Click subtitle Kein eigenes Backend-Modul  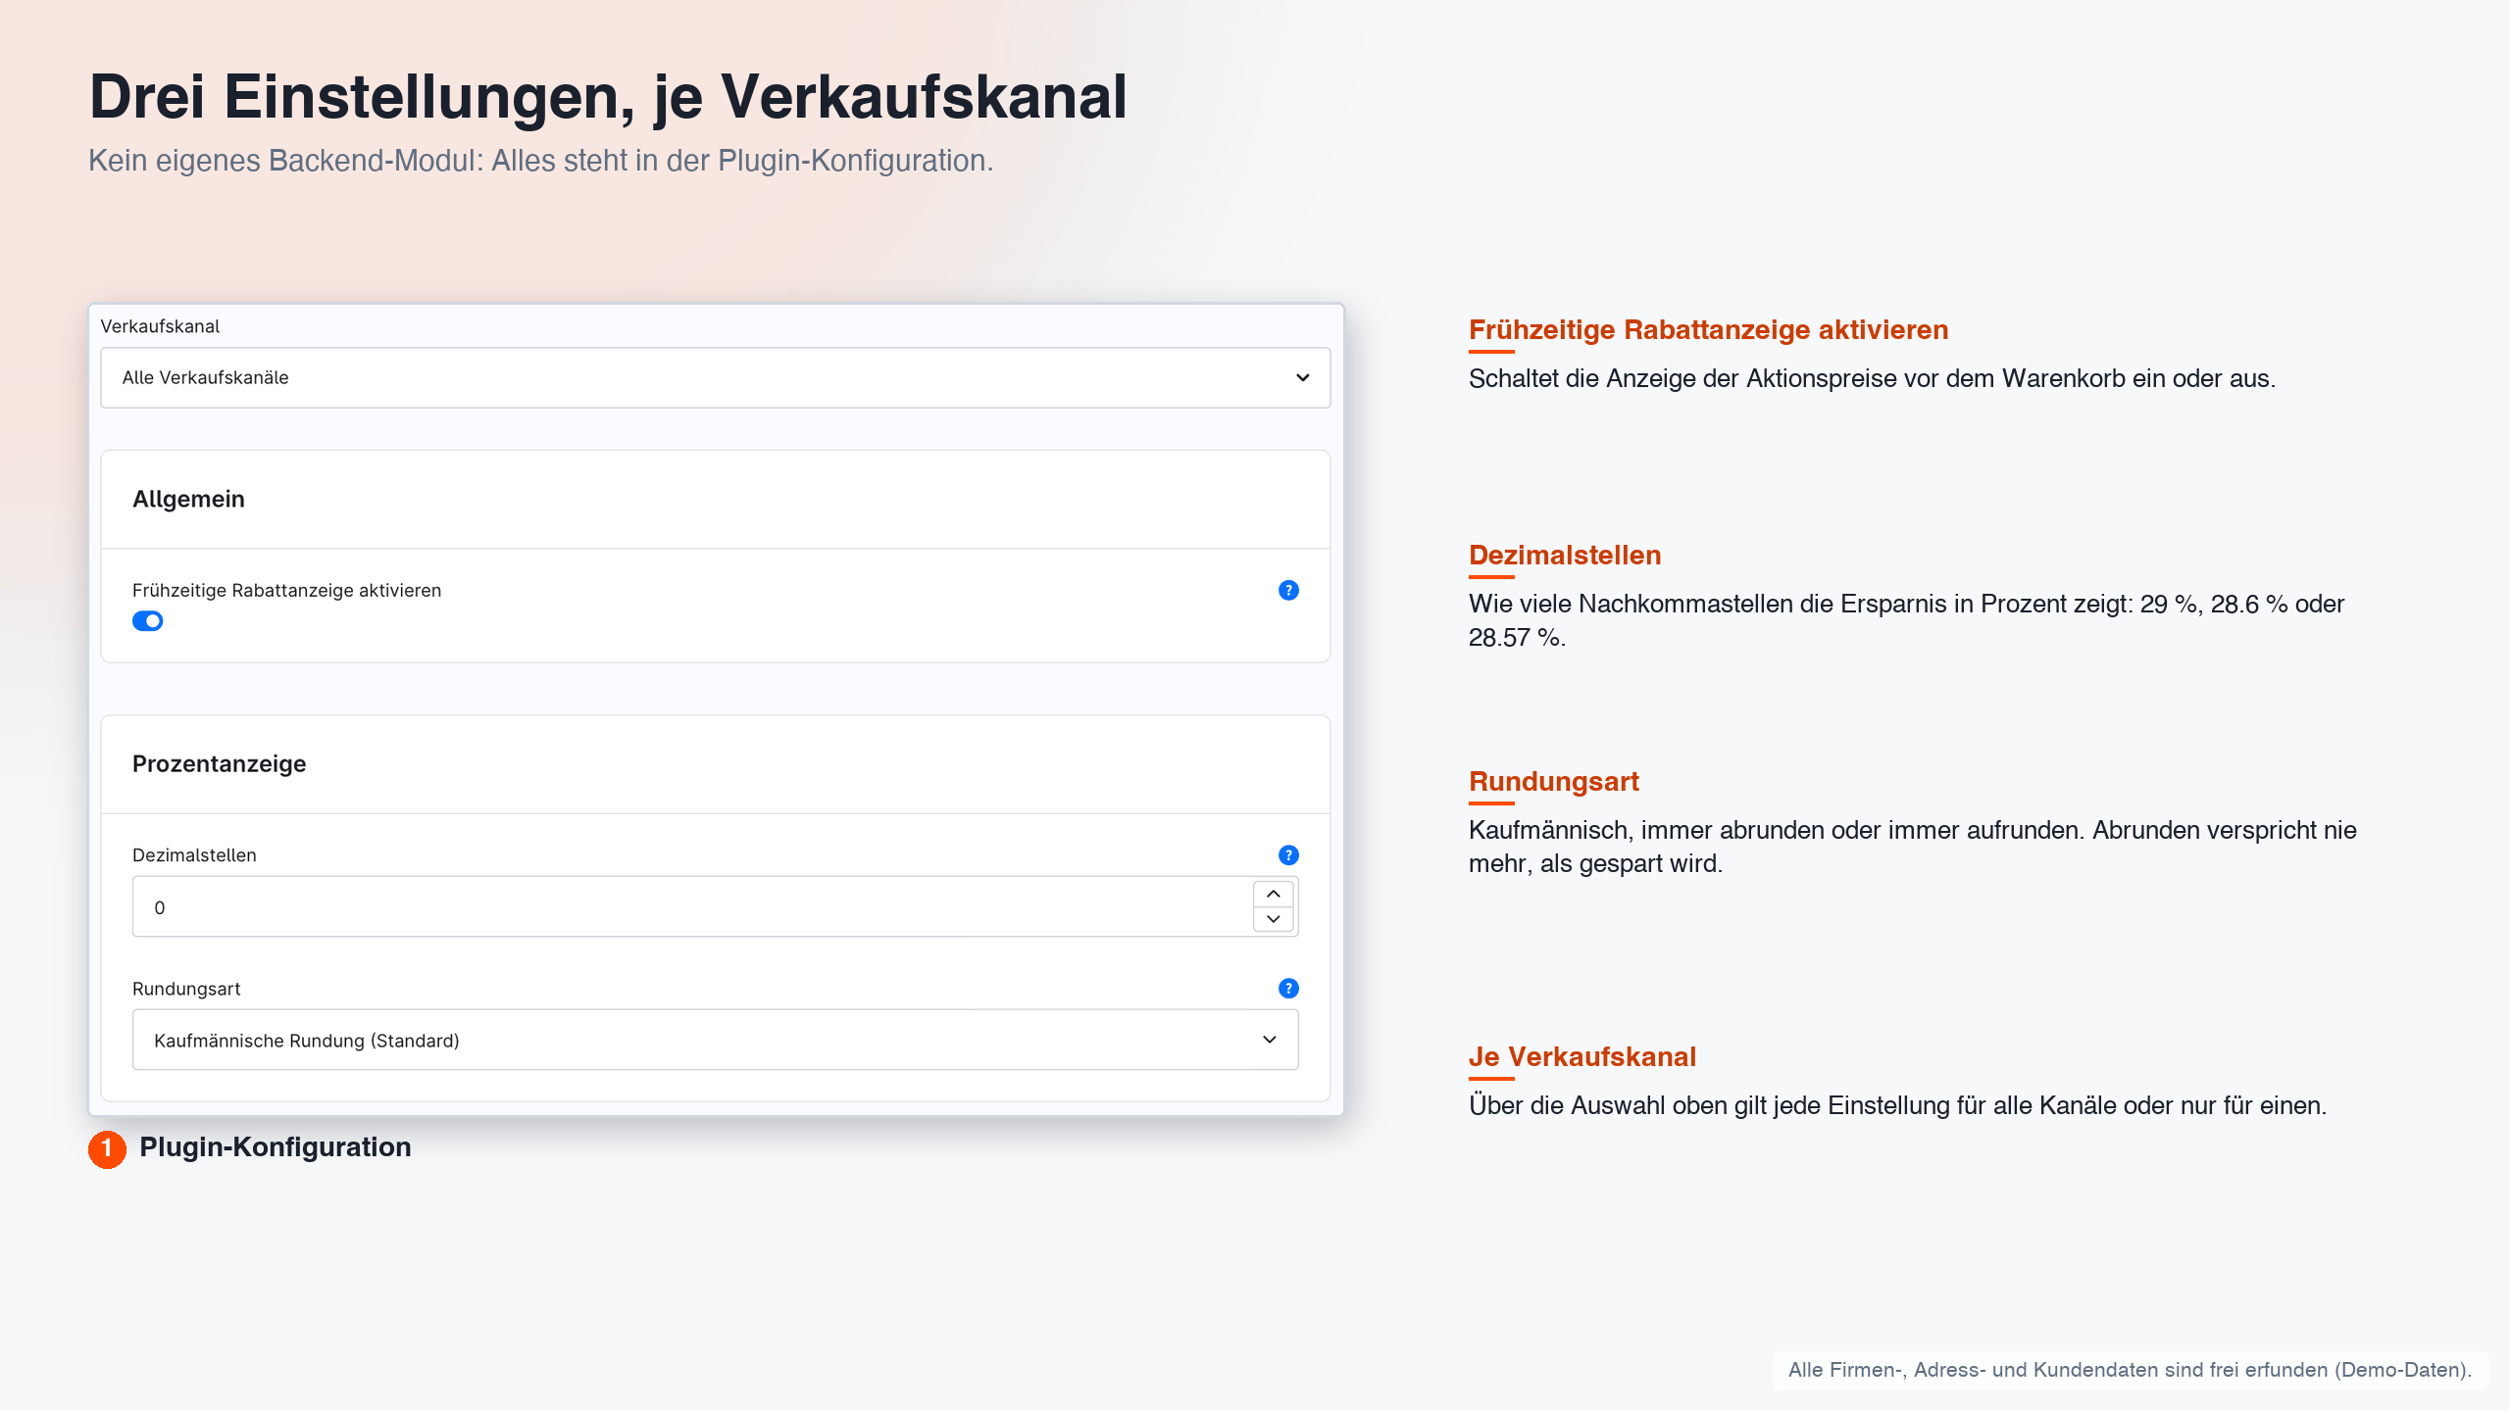tap(541, 161)
